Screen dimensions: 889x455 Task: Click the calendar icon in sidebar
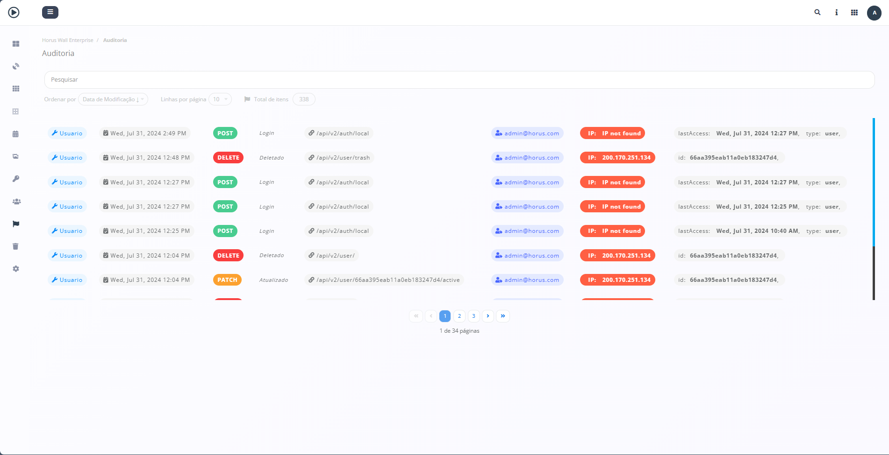click(x=16, y=134)
